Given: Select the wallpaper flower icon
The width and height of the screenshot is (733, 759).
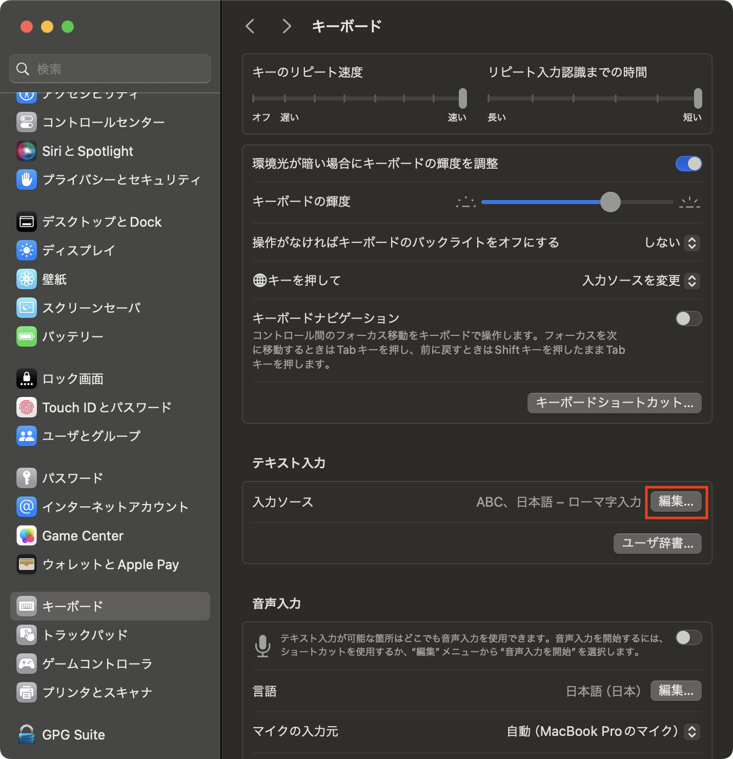Looking at the screenshot, I should point(27,279).
